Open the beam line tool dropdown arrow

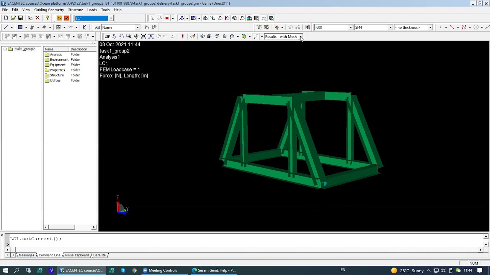tap(11, 27)
